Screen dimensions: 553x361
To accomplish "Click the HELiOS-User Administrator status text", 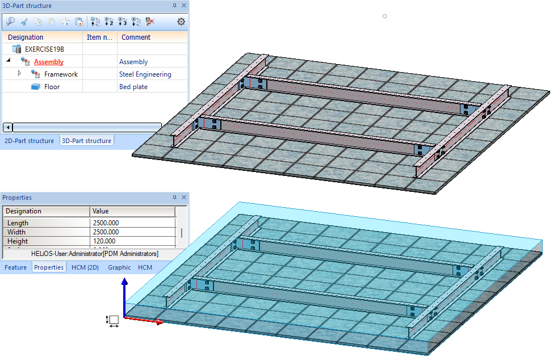I will 94,254.
